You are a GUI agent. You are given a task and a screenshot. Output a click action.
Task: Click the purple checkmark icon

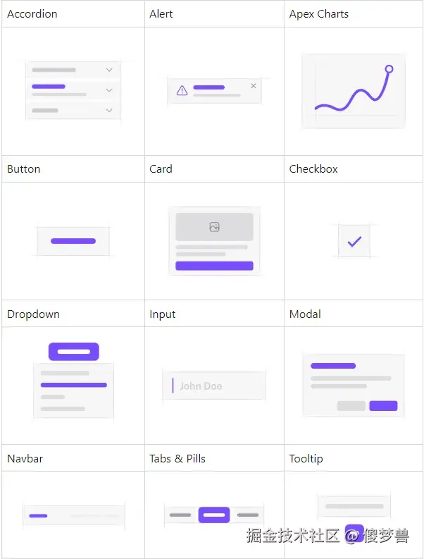(354, 241)
